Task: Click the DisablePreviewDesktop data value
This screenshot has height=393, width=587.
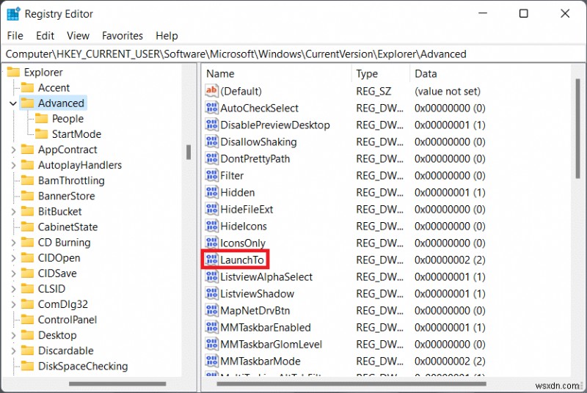Action: tap(450, 125)
